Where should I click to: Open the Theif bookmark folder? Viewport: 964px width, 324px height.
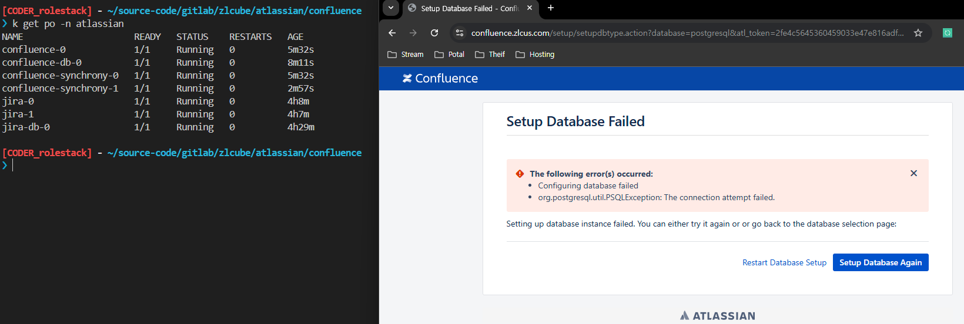click(x=490, y=55)
